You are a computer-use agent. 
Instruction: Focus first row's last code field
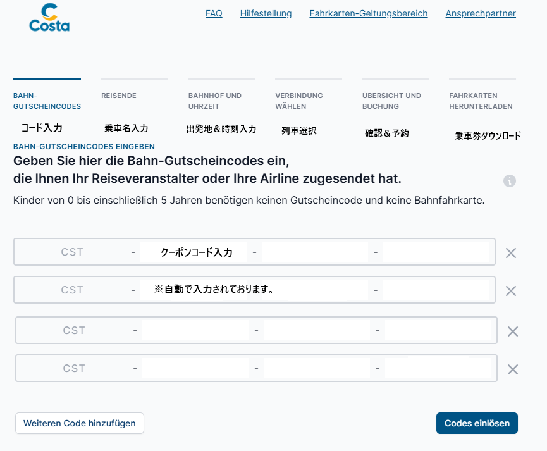click(x=436, y=252)
